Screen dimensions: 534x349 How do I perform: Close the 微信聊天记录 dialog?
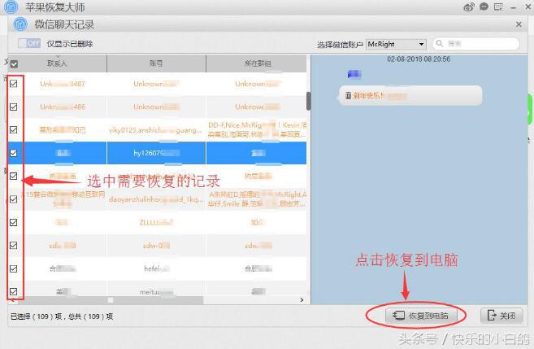519,24
